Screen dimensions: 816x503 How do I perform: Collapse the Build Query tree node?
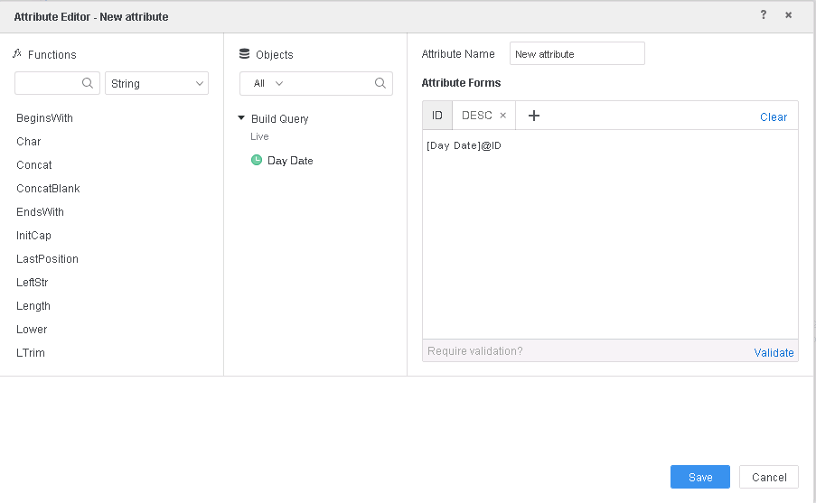[241, 118]
